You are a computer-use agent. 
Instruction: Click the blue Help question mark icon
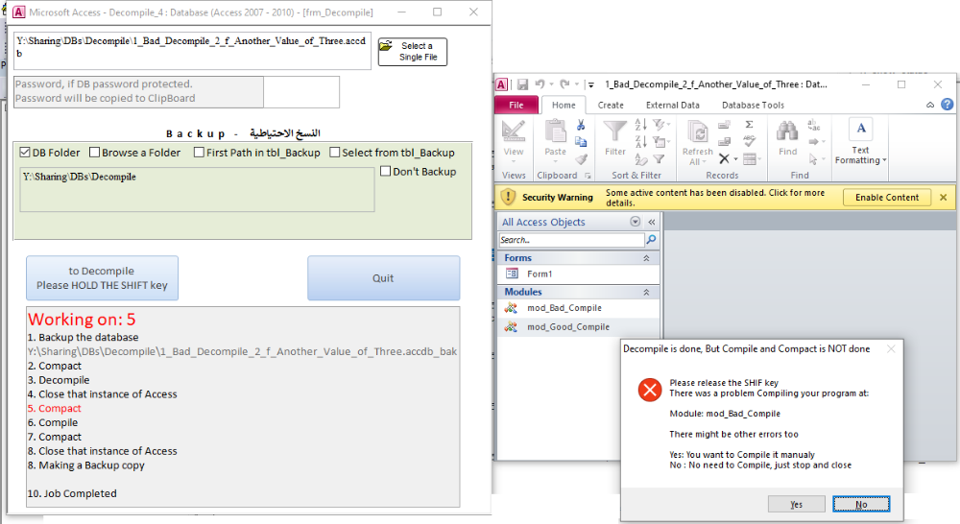(x=947, y=105)
